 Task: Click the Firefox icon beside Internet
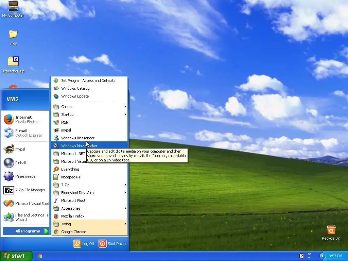point(8,119)
